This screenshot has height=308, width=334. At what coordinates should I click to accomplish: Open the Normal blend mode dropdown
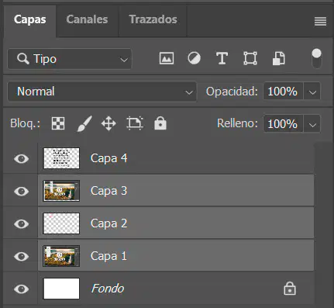pyautogui.click(x=102, y=92)
